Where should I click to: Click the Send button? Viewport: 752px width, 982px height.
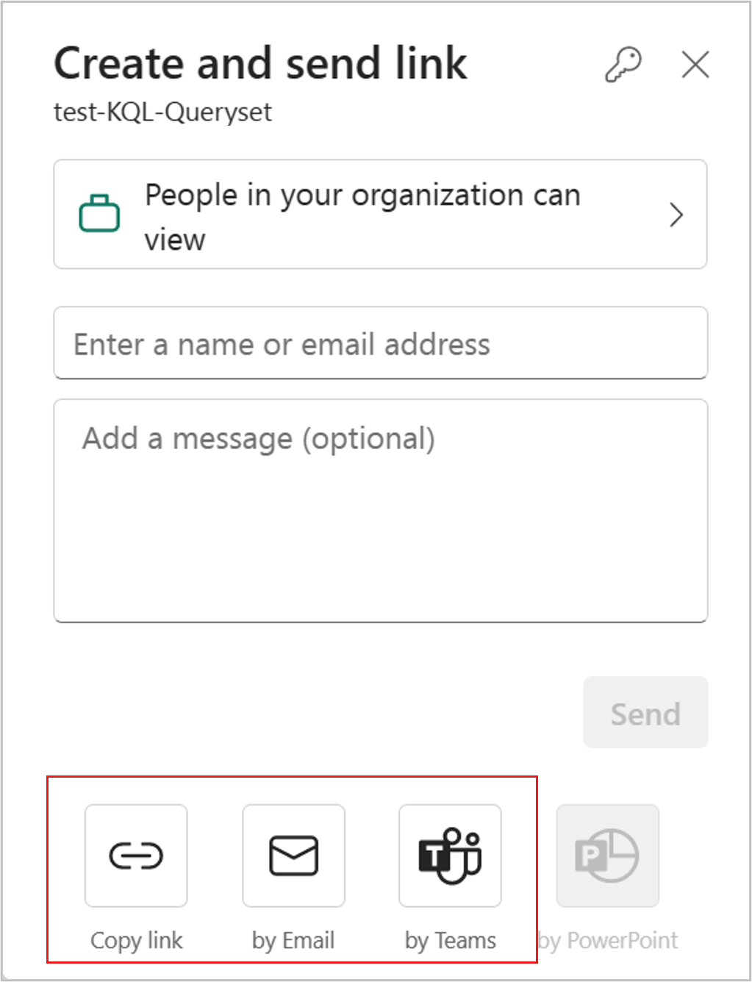pyautogui.click(x=645, y=712)
